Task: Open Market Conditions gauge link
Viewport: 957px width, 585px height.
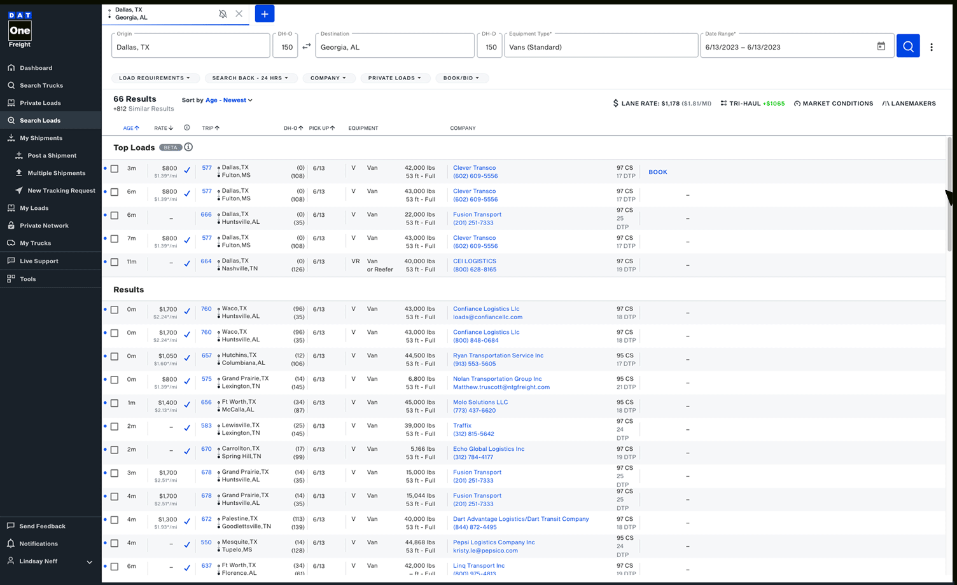Action: point(833,104)
